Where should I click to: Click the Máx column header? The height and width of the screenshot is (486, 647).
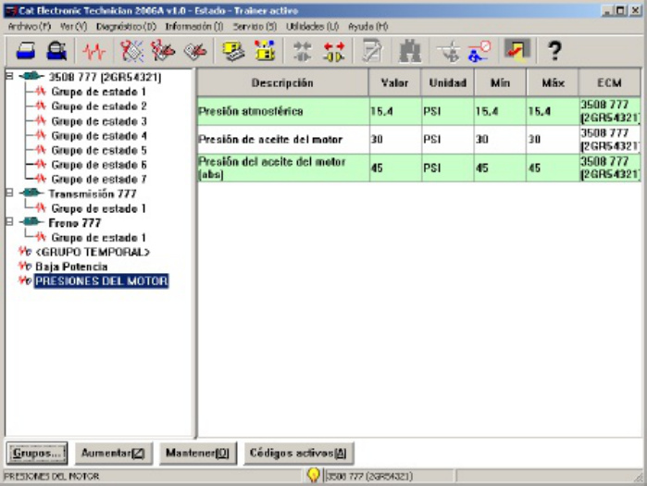pos(553,83)
